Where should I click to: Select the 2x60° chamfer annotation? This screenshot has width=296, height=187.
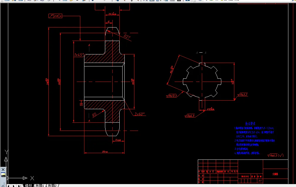coord(140,114)
